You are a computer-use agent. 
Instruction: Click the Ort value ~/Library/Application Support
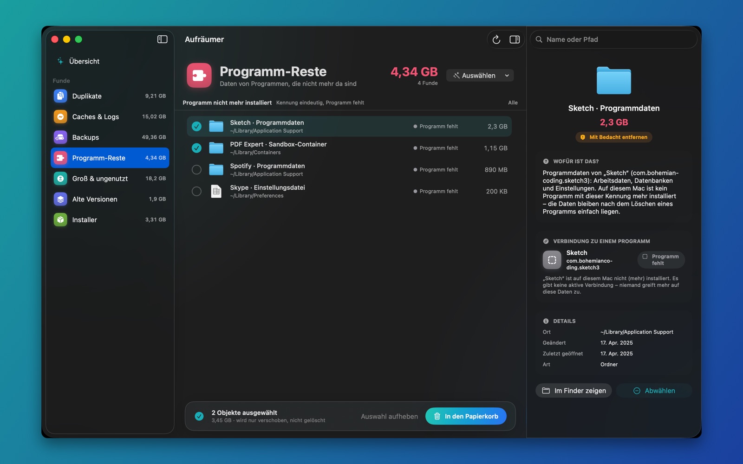(637, 332)
